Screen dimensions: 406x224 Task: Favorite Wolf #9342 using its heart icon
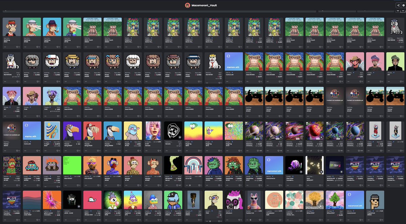click(401, 47)
